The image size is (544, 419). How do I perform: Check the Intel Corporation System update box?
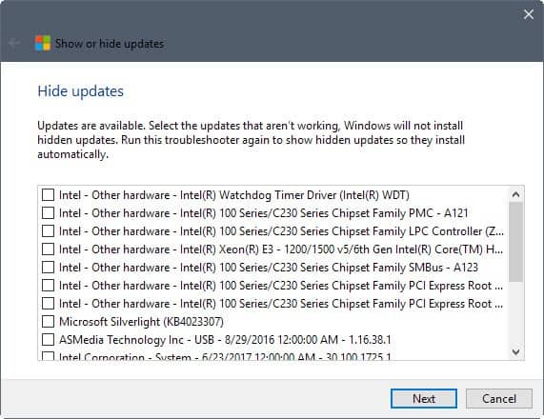pos(48,356)
